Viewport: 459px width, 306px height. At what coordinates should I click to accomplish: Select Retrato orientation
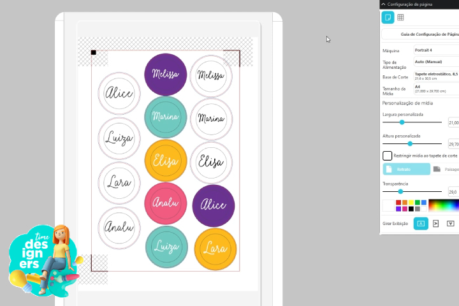[406, 169]
